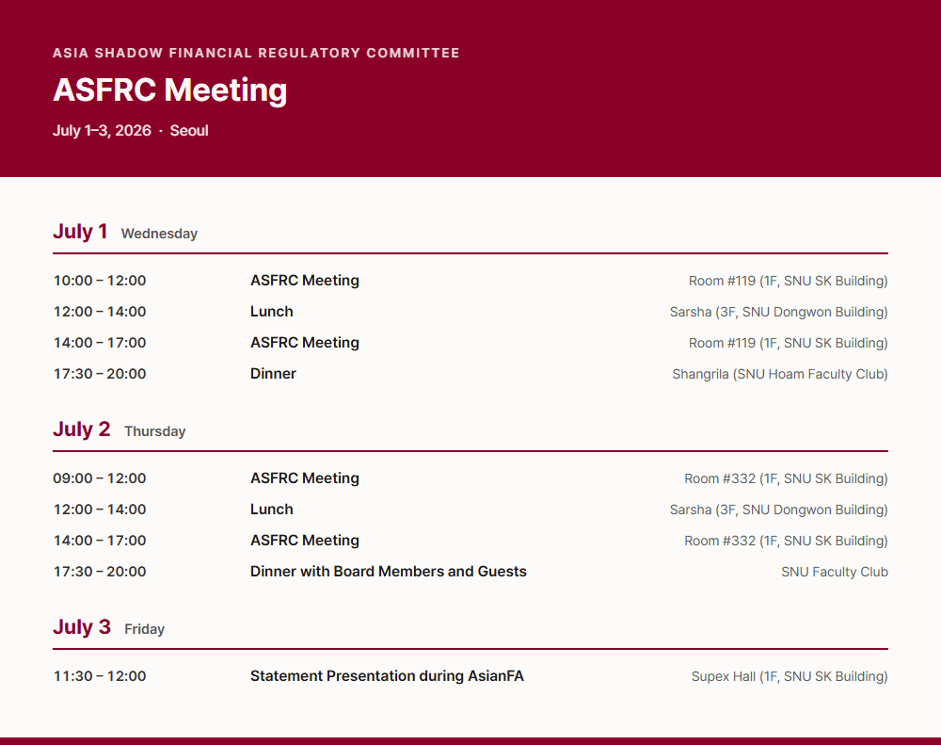
Task: Click the SNU Faculty Club location text
Action: [x=834, y=572]
